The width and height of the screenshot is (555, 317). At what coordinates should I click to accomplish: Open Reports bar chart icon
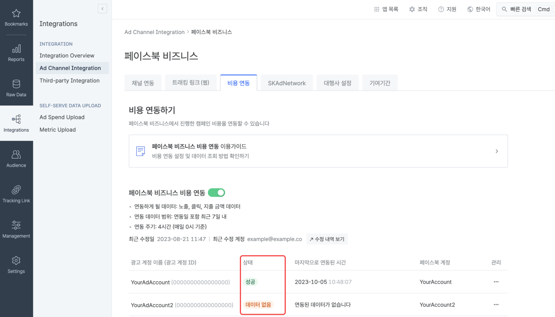coord(16,49)
